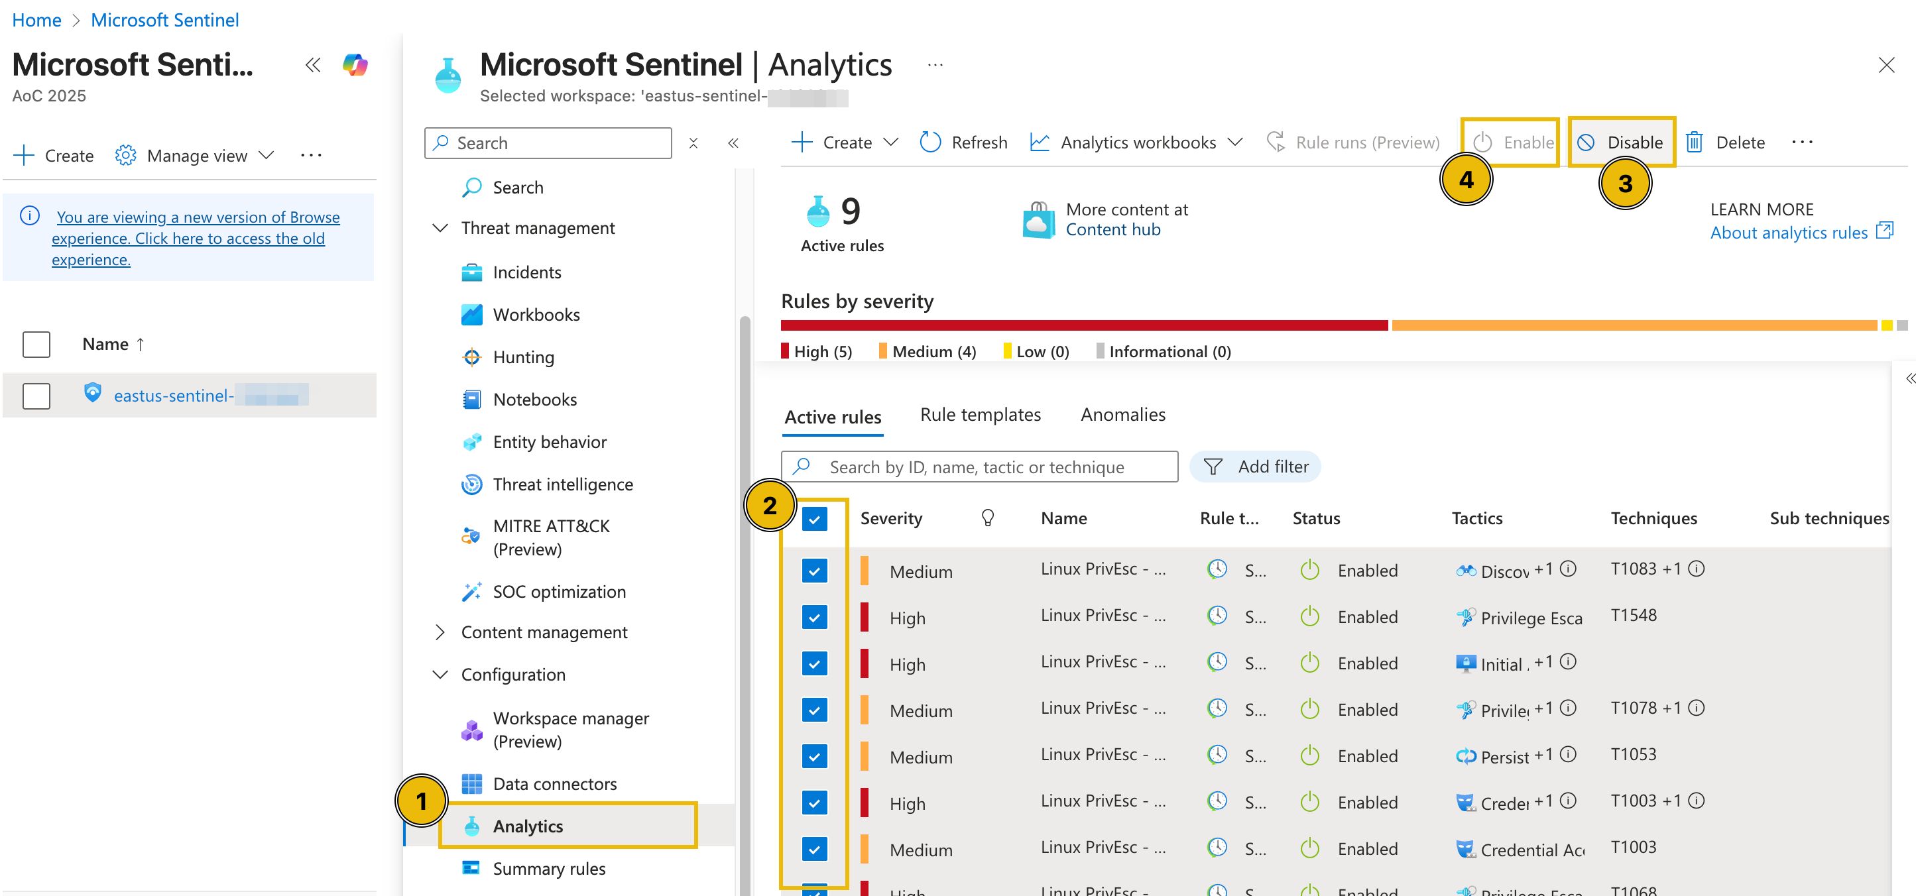Click the Disable rule button icon
This screenshot has width=1916, height=896.
pyautogui.click(x=1585, y=142)
